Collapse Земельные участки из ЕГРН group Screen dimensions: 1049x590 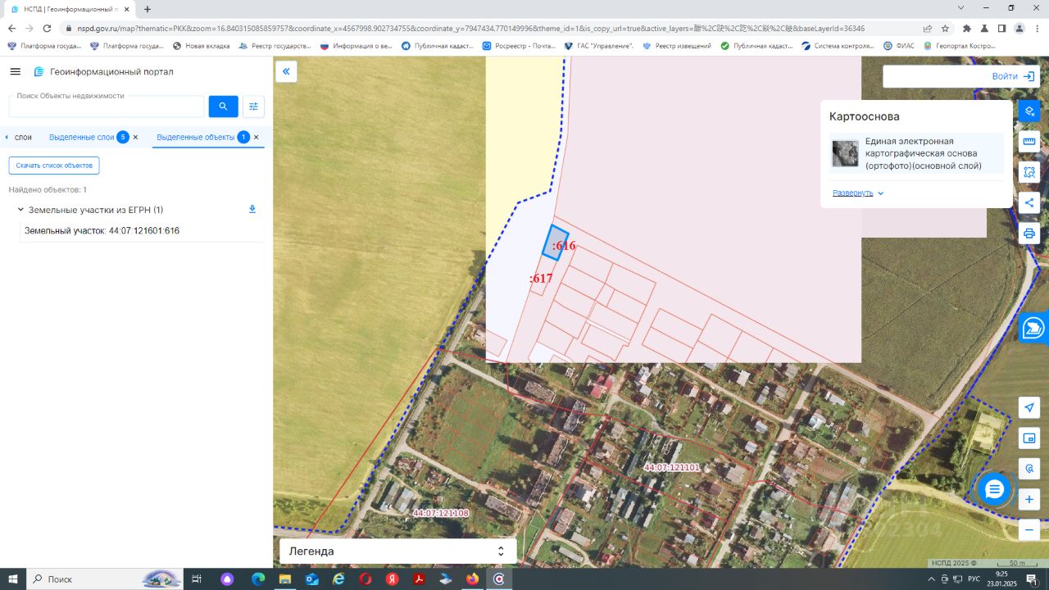coord(20,210)
